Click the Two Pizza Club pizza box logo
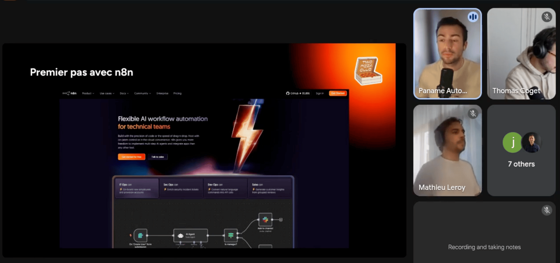The height and width of the screenshot is (263, 560). [368, 71]
